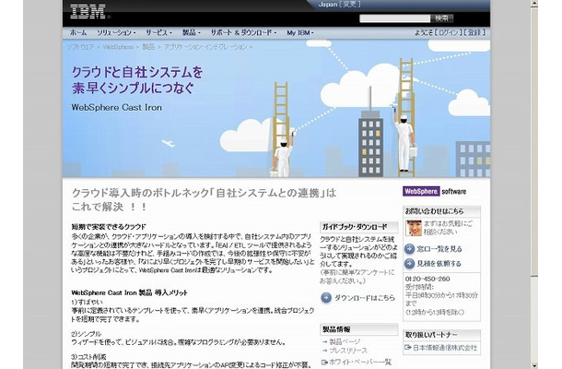The image size is (562, 369).
Task: Expand the ソリューション dropdown menu
Action: 115,32
